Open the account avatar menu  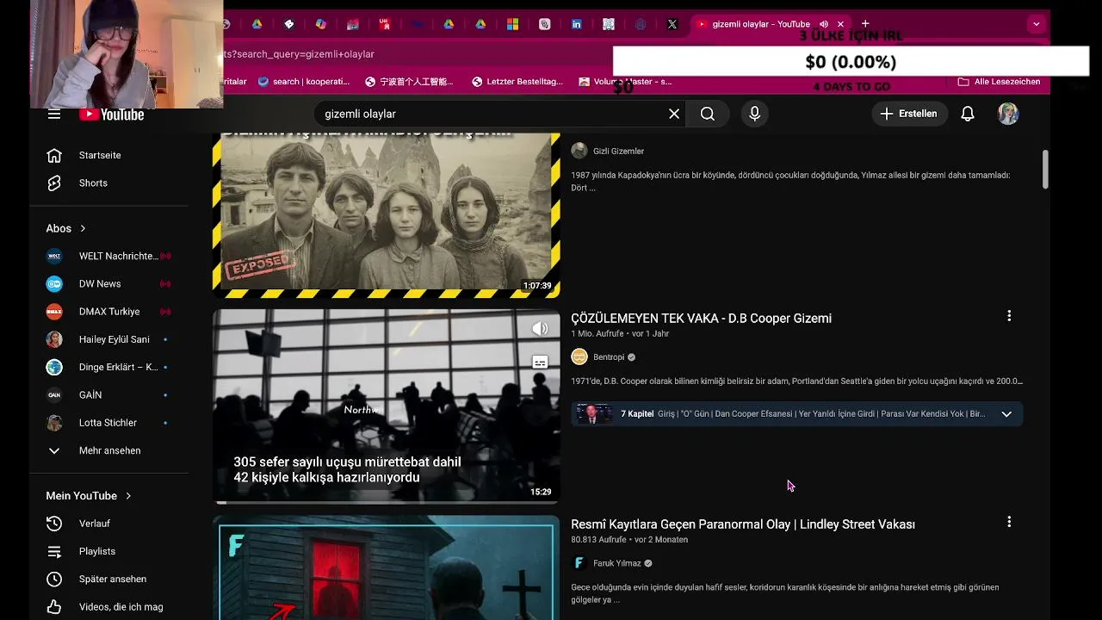pos(1008,114)
